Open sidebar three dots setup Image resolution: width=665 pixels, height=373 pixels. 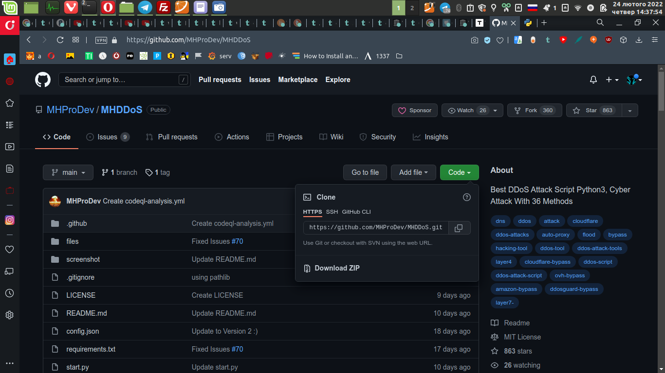(x=9, y=363)
